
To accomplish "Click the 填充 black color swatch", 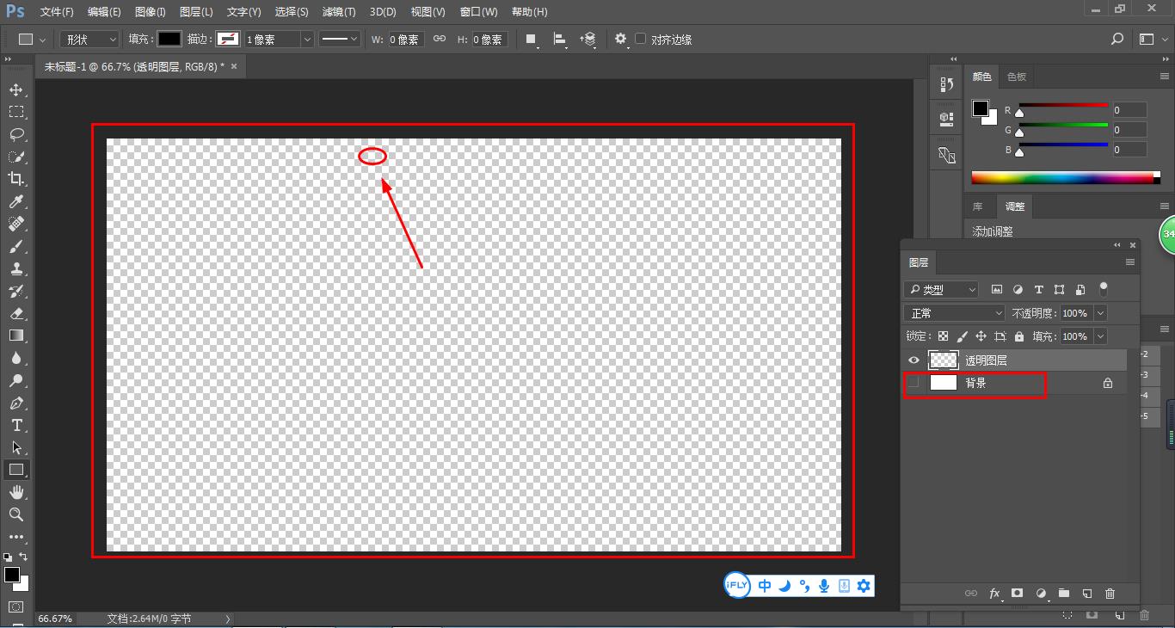I will coord(169,39).
